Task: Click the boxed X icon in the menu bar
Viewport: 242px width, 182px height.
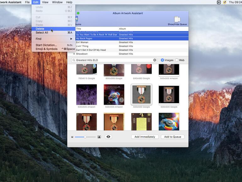Action: click(x=219, y=2)
